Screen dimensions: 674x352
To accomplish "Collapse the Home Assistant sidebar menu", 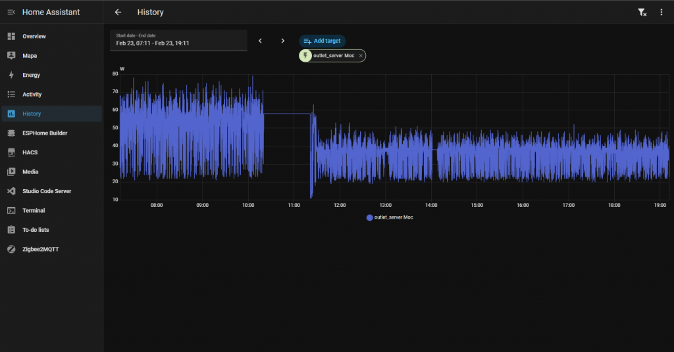I will pos(11,12).
